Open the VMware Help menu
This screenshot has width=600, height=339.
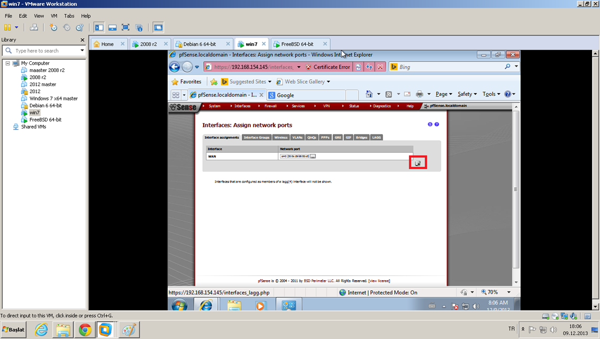(86, 16)
